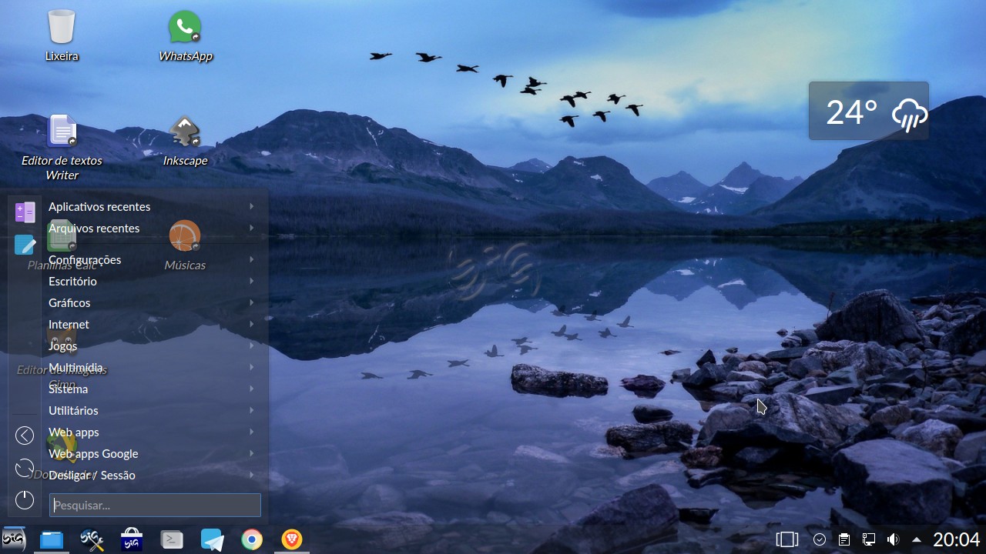Click the 24° temperature reading

pos(851,112)
